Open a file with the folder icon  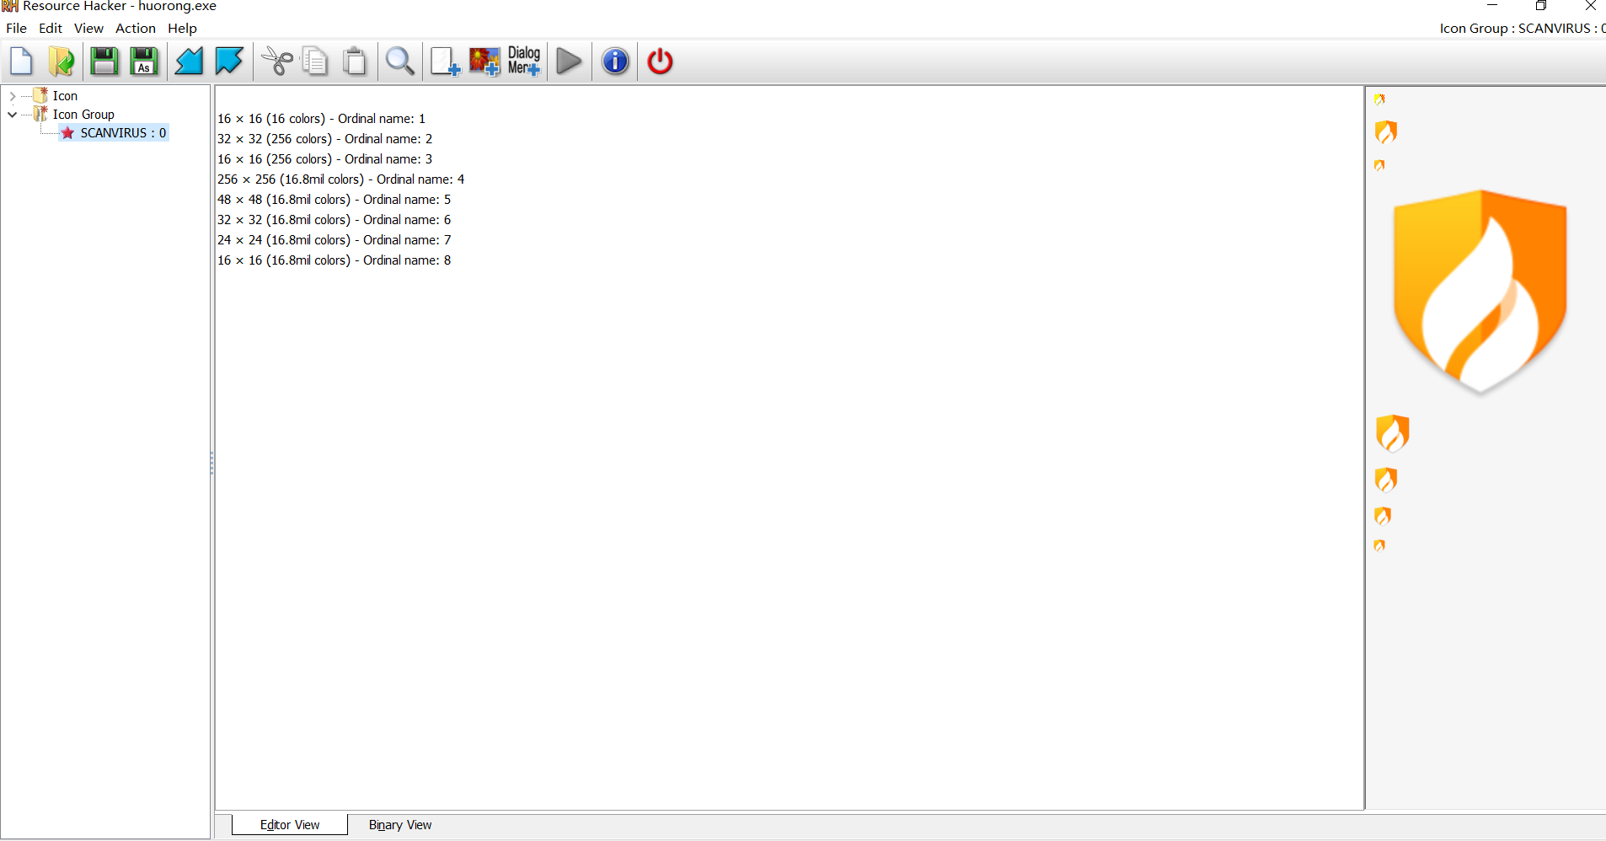[x=62, y=62]
